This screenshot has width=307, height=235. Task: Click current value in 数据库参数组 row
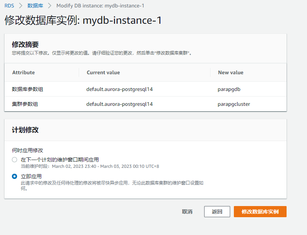click(x=120, y=89)
